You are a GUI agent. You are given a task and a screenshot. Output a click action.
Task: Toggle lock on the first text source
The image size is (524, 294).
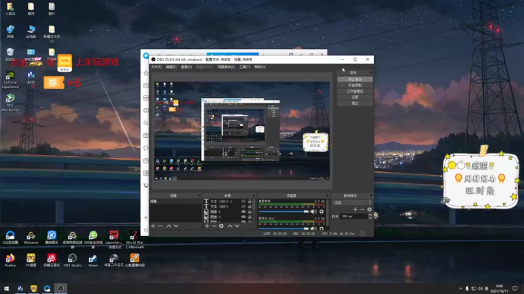coord(250,201)
